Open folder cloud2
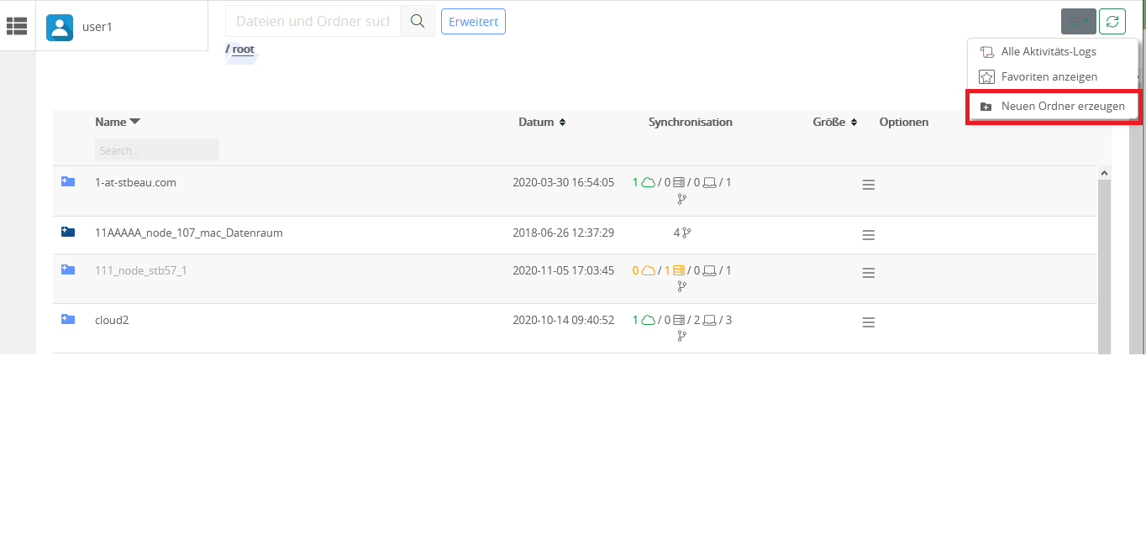The image size is (1146, 544). (x=112, y=320)
